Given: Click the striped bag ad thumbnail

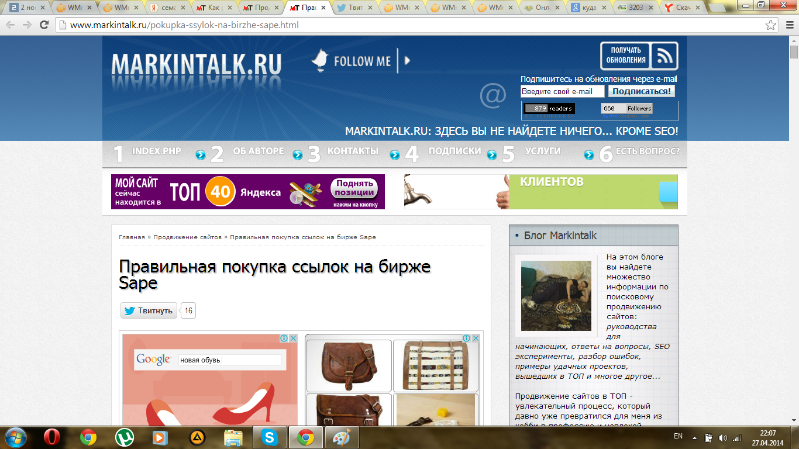Looking at the screenshot, I should click(435, 365).
